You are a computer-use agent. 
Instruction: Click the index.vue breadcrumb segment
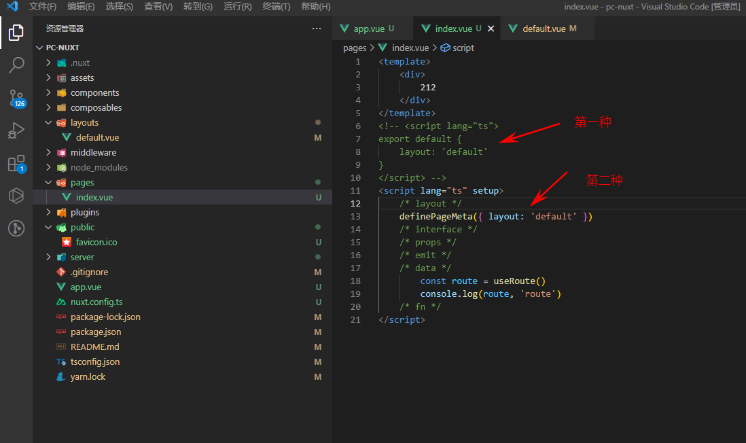(x=410, y=48)
